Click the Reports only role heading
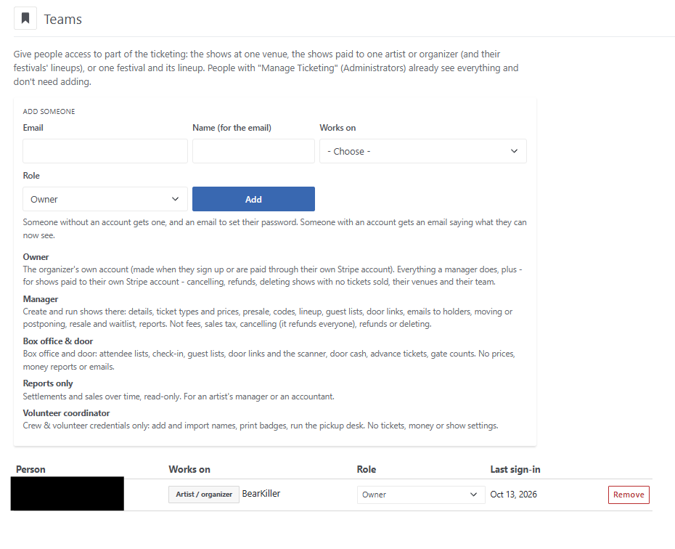Image resolution: width=675 pixels, height=549 pixels. 48,383
